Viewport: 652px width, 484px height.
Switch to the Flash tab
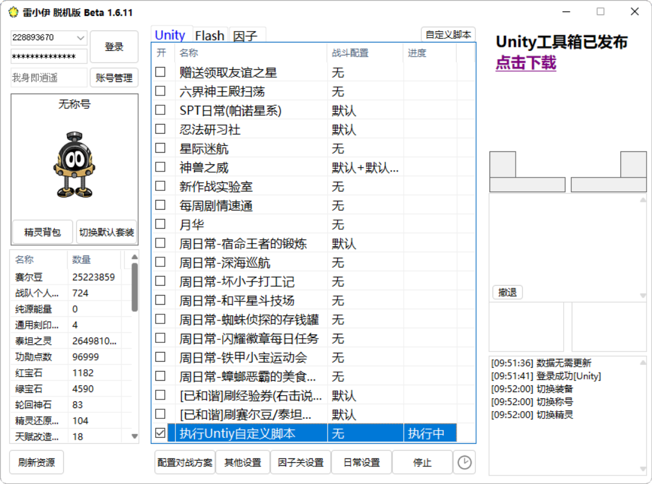click(210, 35)
